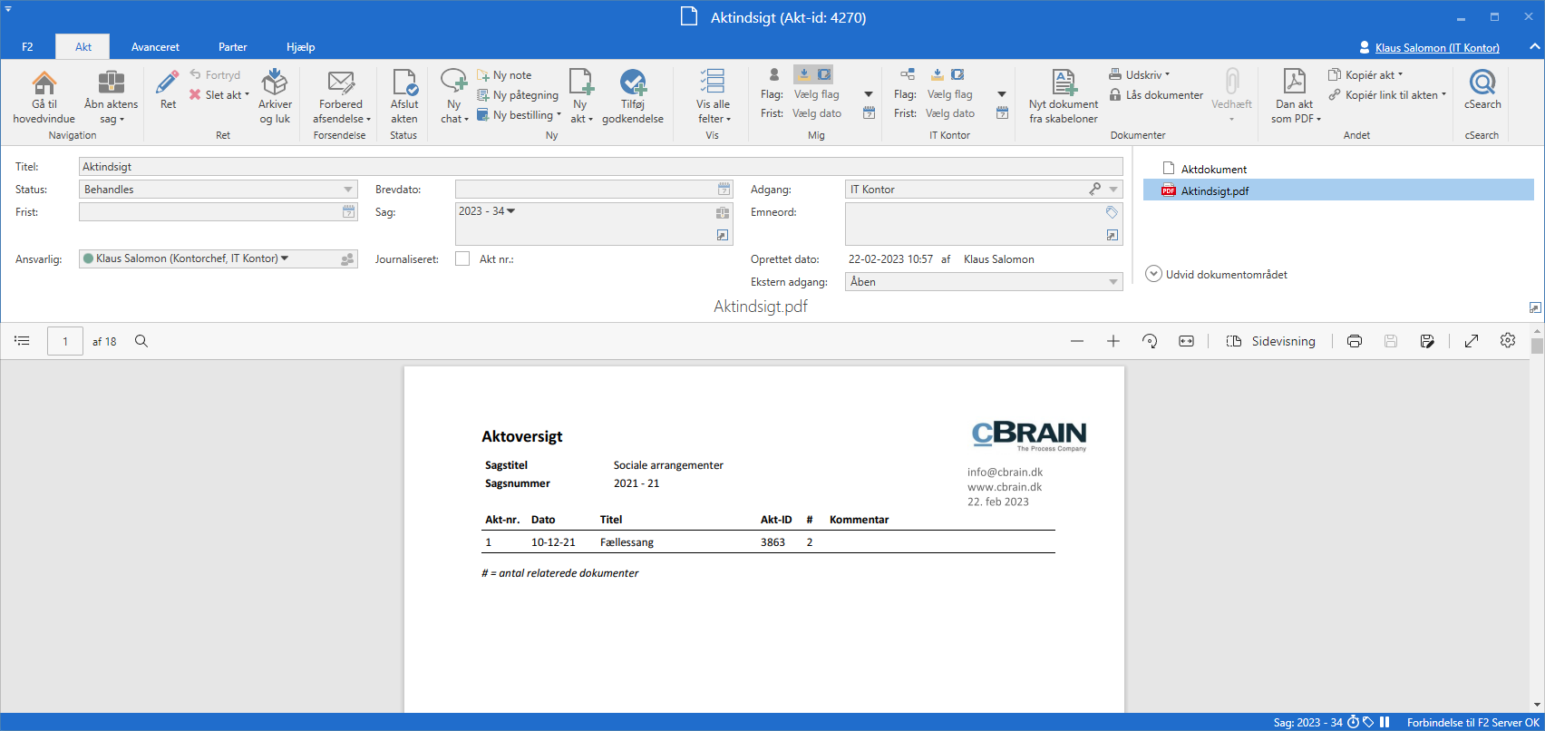
Task: Click Vælg dato under Mig flag
Action: [x=817, y=113]
